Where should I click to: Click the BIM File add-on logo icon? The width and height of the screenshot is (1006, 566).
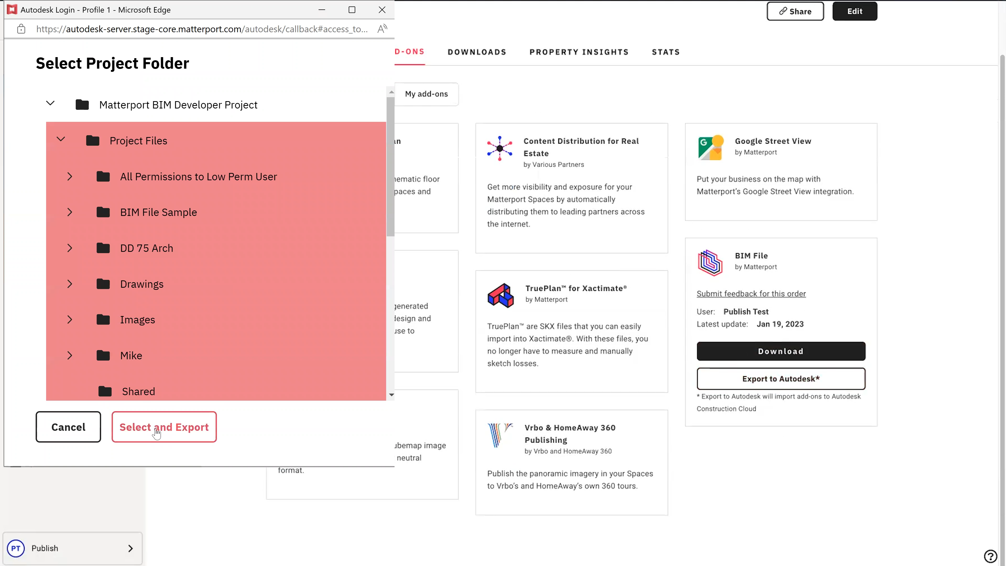tap(710, 263)
